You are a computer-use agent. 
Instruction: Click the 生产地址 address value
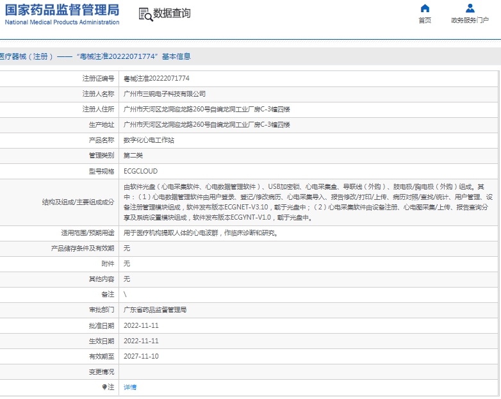coord(207,125)
